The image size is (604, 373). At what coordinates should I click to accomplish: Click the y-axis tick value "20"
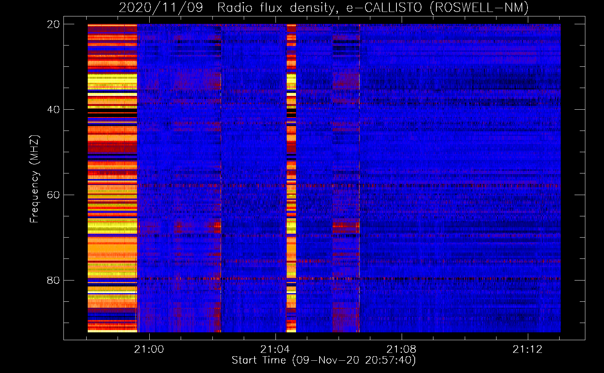[x=53, y=25]
